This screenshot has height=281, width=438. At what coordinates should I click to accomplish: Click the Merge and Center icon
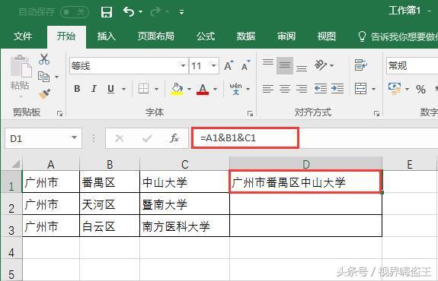pyautogui.click(x=360, y=89)
